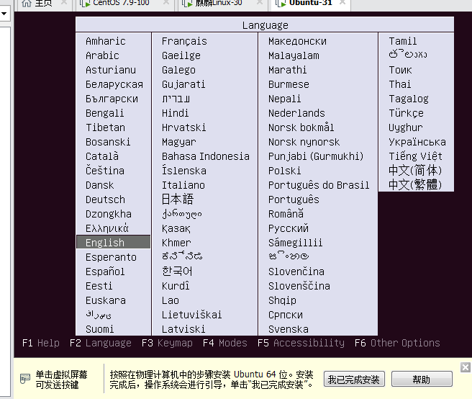The image size is (472, 399).
Task: Click the 我已完成安装 button
Action: [354, 379]
